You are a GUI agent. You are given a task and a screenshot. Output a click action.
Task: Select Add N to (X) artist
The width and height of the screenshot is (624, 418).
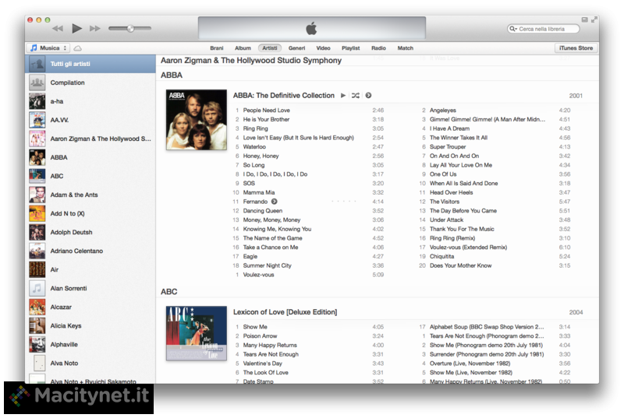[90, 213]
